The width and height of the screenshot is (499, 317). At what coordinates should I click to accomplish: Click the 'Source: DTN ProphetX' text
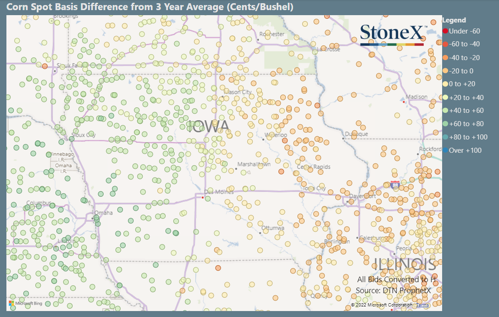(393, 290)
